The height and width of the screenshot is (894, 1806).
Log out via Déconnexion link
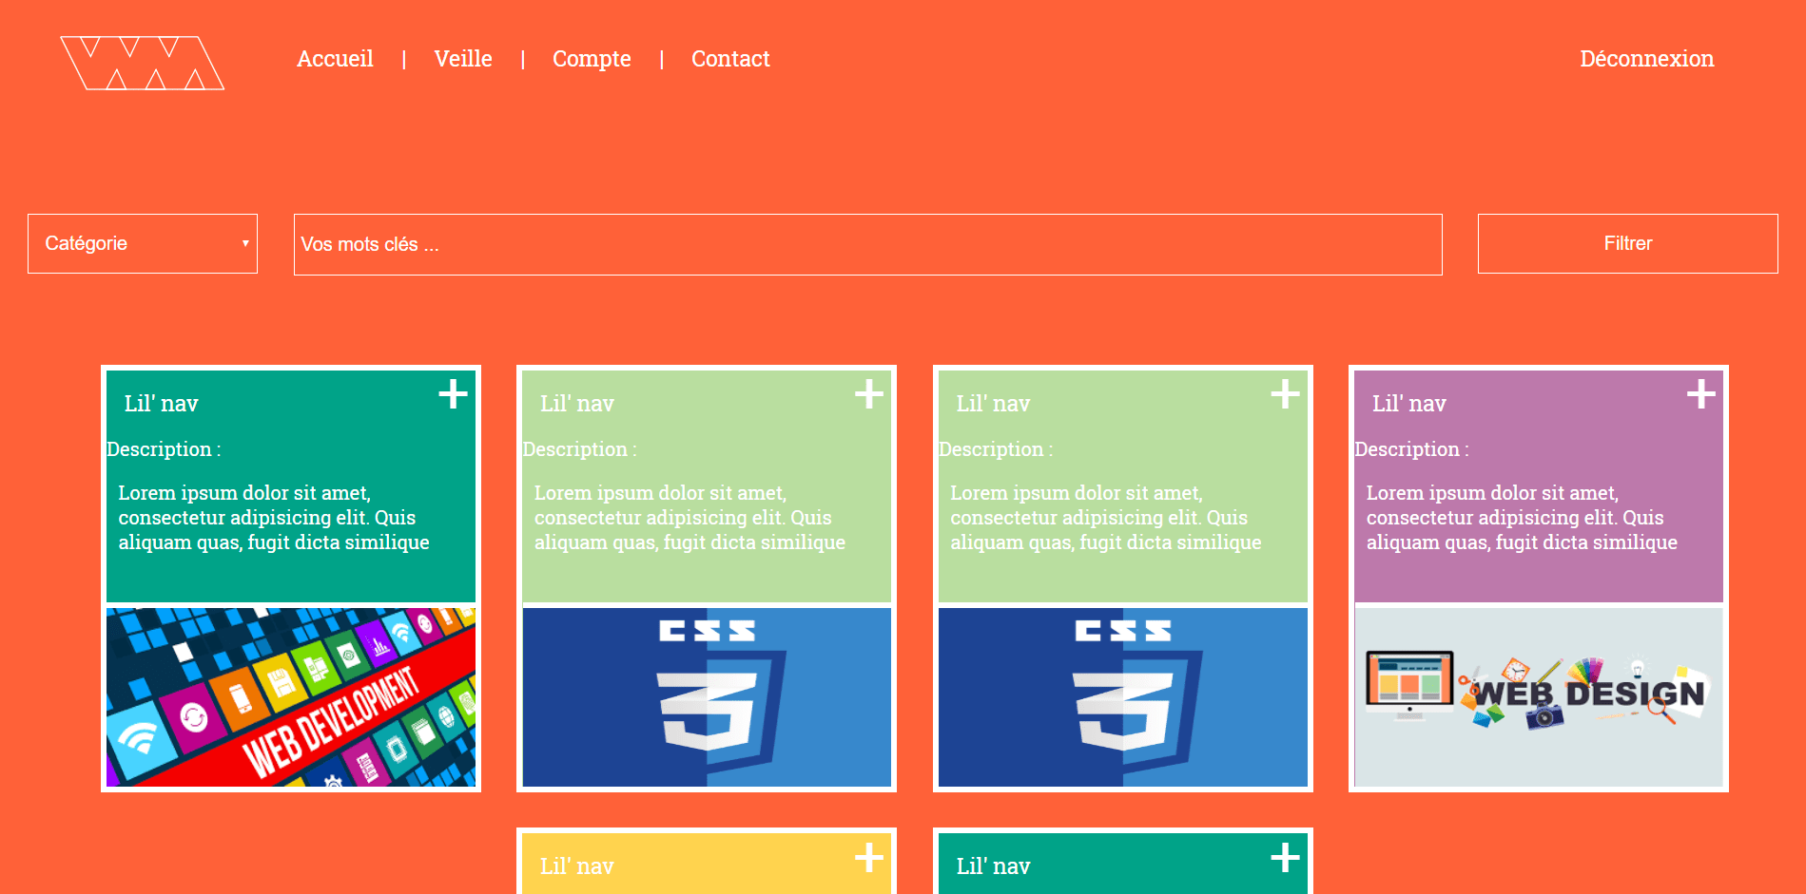[1646, 59]
